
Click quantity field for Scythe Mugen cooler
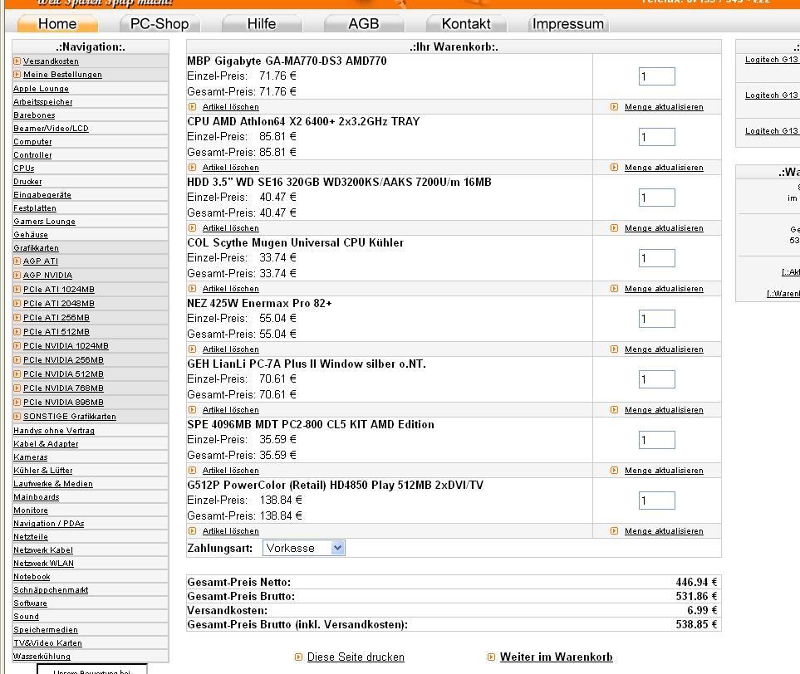(x=656, y=258)
